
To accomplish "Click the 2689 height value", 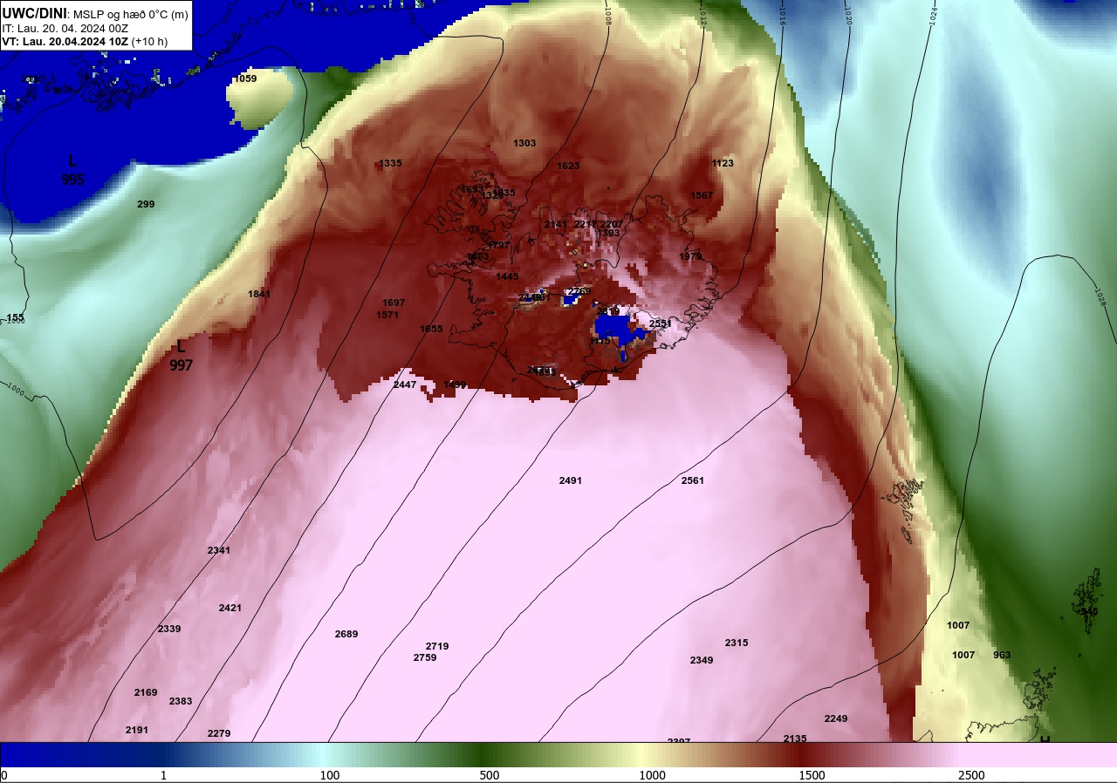I will pyautogui.click(x=346, y=634).
